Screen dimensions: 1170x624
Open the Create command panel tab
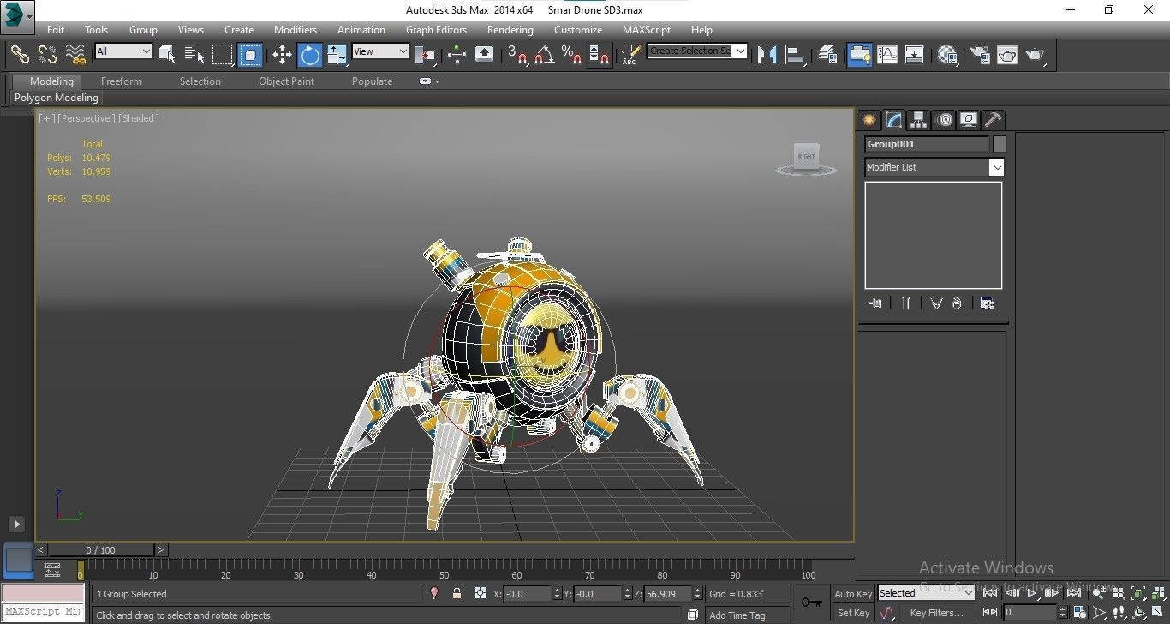pos(869,120)
